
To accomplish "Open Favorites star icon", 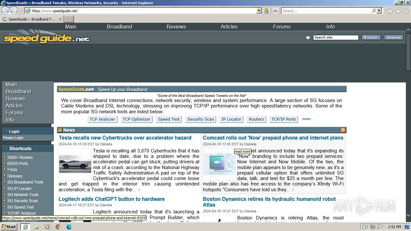I will [398, 11].
